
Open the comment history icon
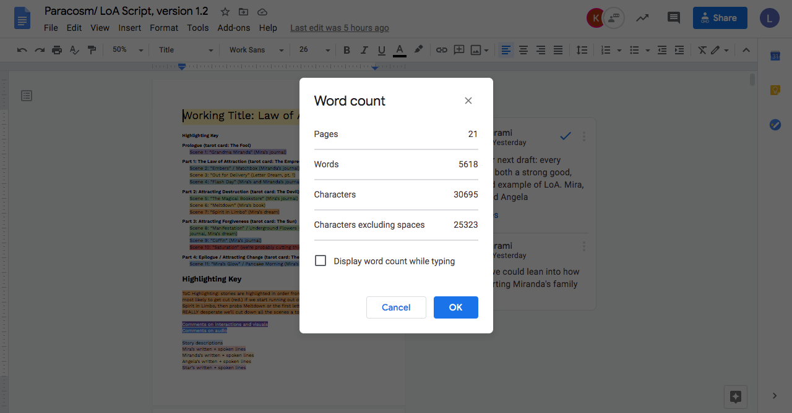[674, 18]
